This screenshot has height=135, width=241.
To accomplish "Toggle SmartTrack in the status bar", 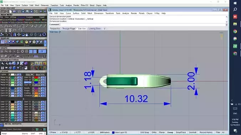I will click(x=181, y=133).
